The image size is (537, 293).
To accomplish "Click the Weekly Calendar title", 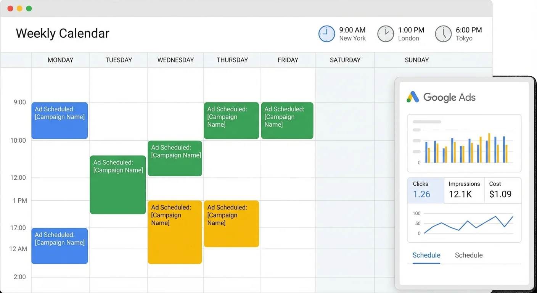I will 63,34.
